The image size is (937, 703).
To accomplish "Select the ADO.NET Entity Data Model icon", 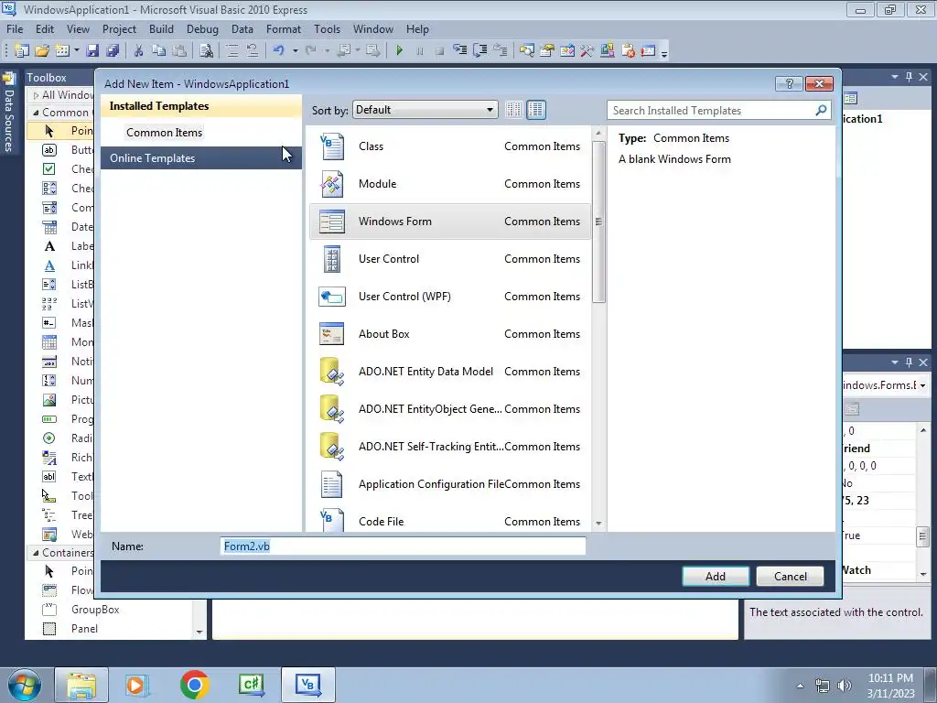I will pyautogui.click(x=331, y=372).
